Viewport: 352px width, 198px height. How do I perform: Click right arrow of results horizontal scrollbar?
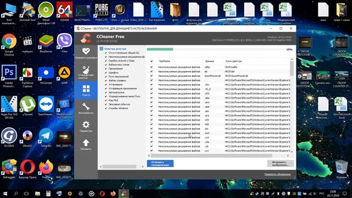288,155
